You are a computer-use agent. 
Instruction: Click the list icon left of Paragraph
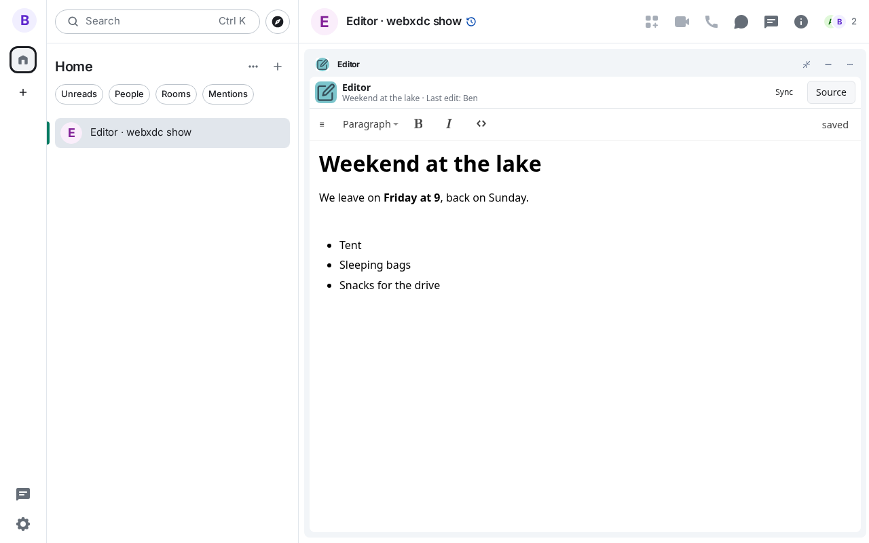(x=322, y=124)
